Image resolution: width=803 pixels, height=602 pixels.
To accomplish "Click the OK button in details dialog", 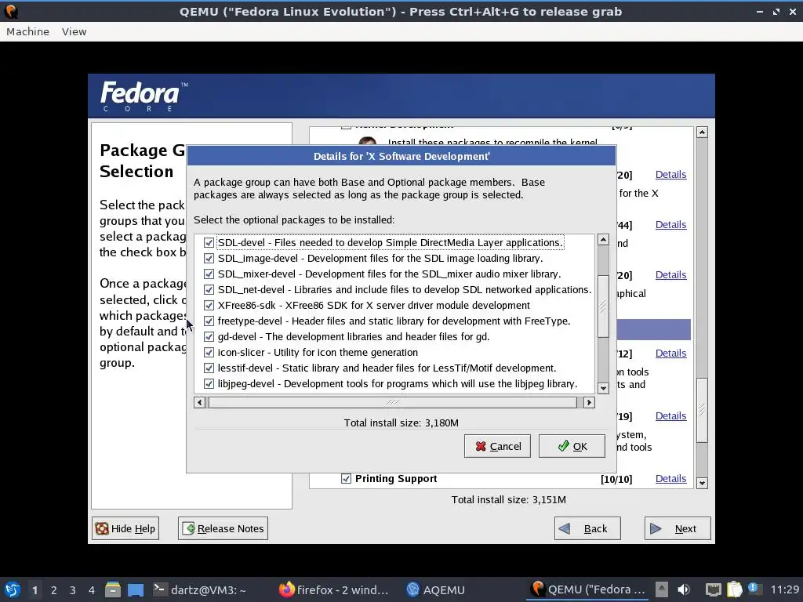I will point(572,446).
